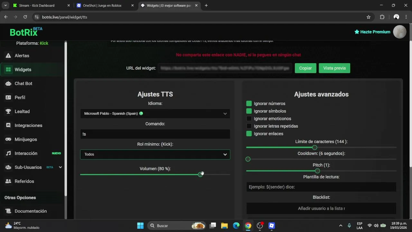The width and height of the screenshot is (412, 232).
Task: Switch to Stream - Kick Dashboard tab
Action: (42, 5)
